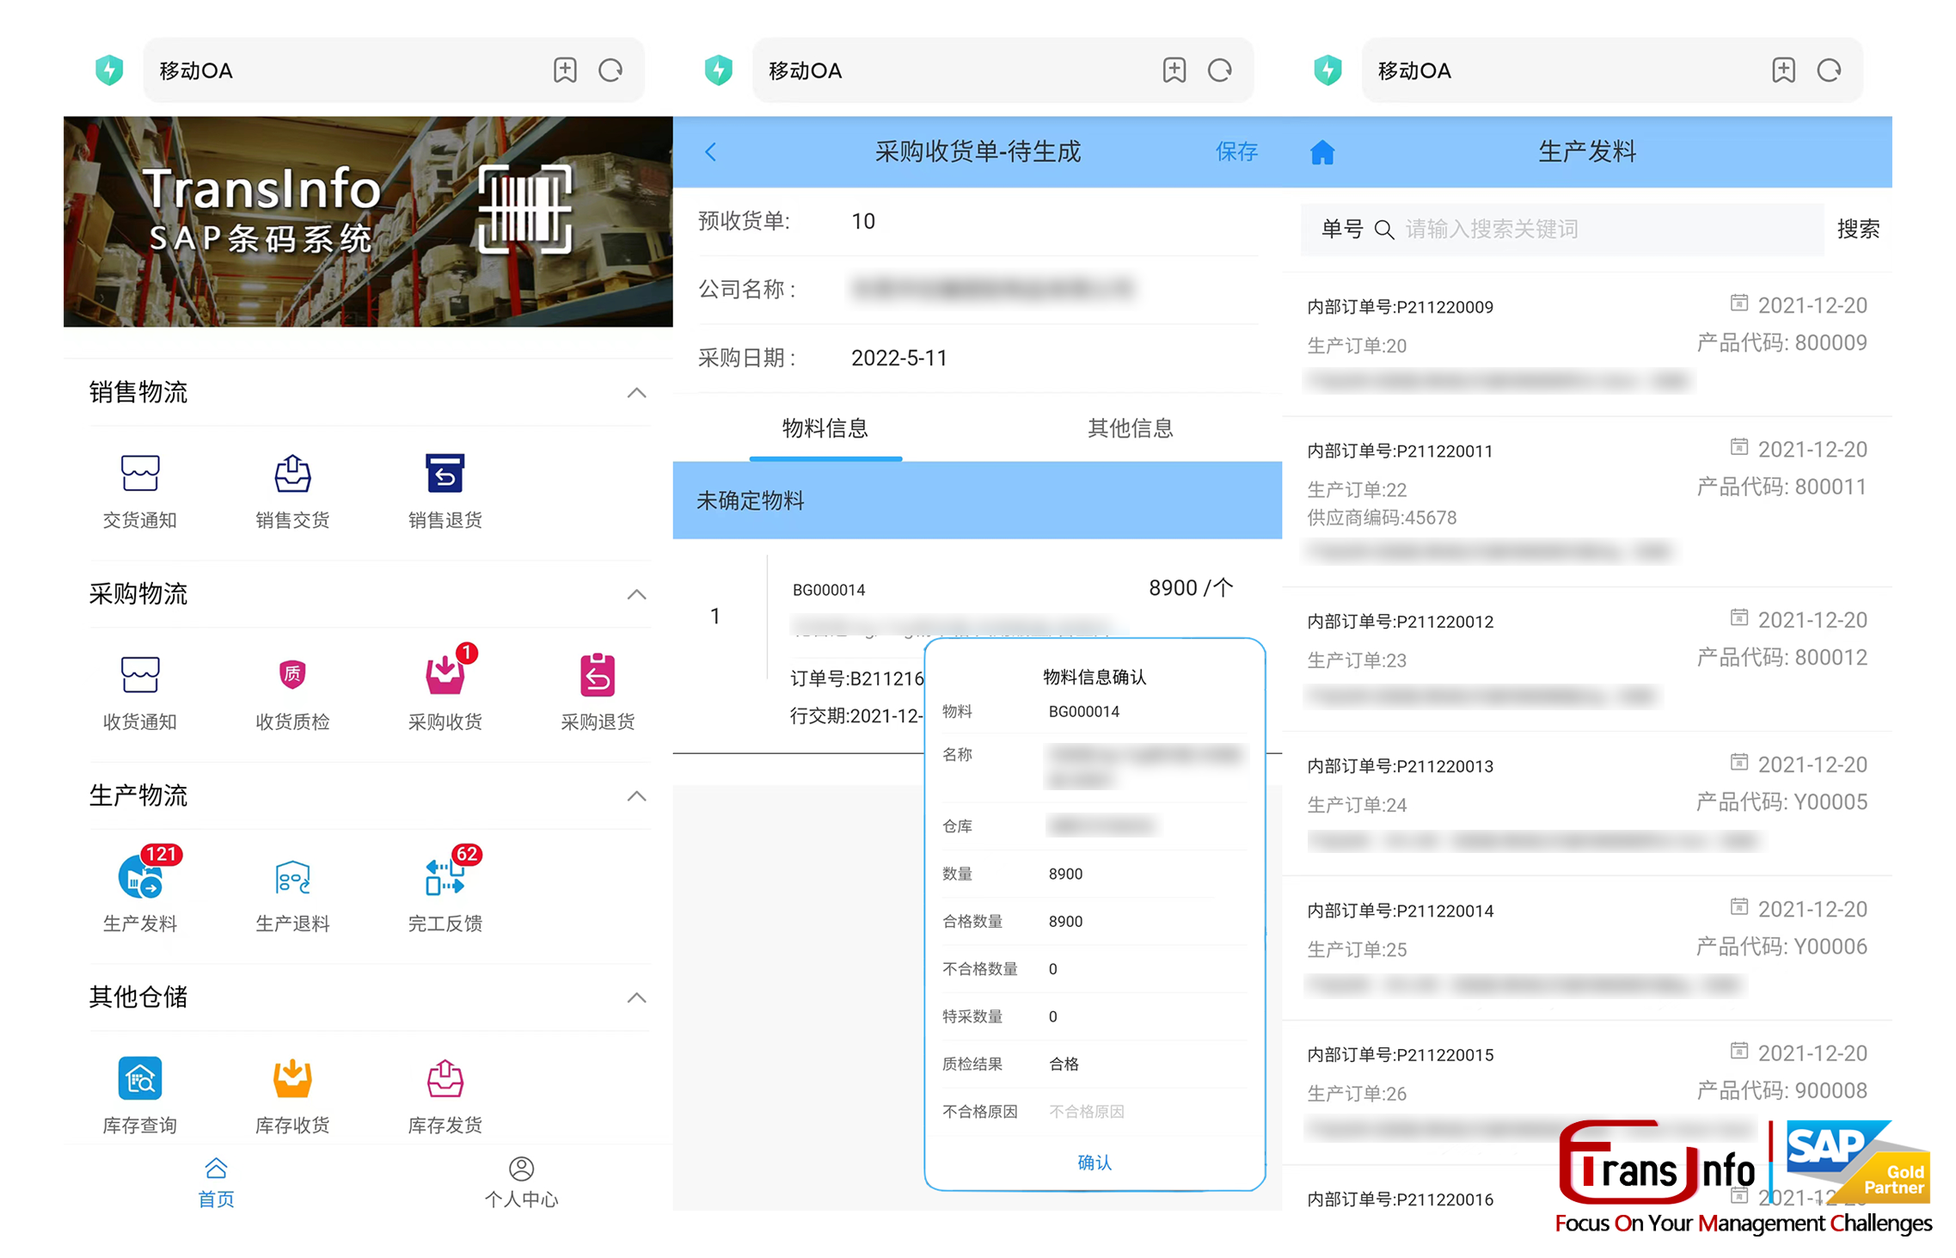
Task: Click the TransInfo SAP条码系统 banner
Action: click(x=368, y=222)
